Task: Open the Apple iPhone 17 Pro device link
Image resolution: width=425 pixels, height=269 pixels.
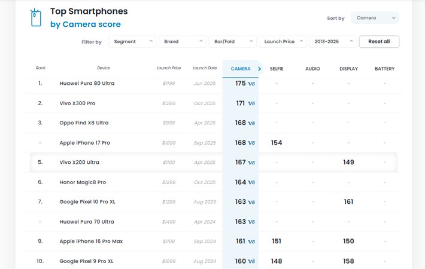Action: 84,143
